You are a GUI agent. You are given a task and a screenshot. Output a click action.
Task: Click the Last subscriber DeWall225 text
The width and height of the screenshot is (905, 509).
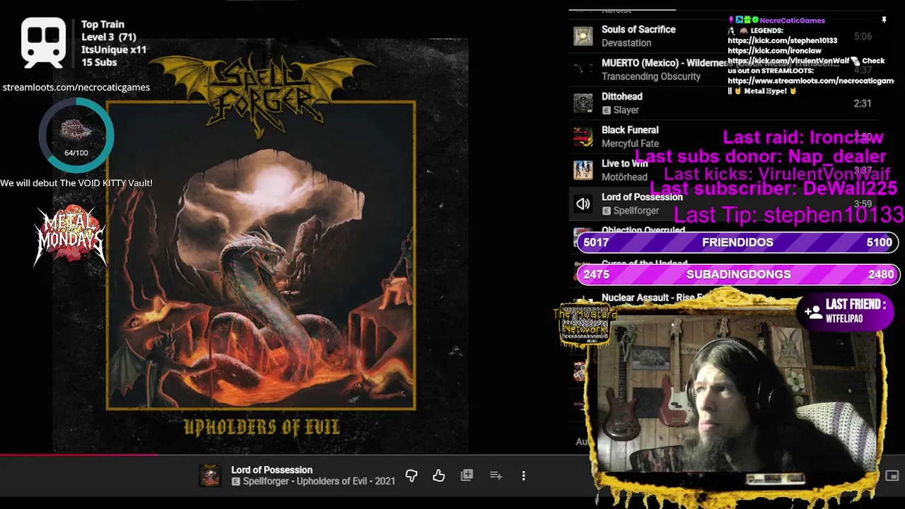pos(773,189)
